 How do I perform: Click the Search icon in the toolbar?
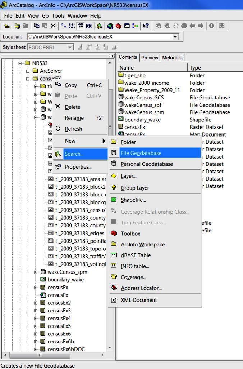[x=99, y=26]
